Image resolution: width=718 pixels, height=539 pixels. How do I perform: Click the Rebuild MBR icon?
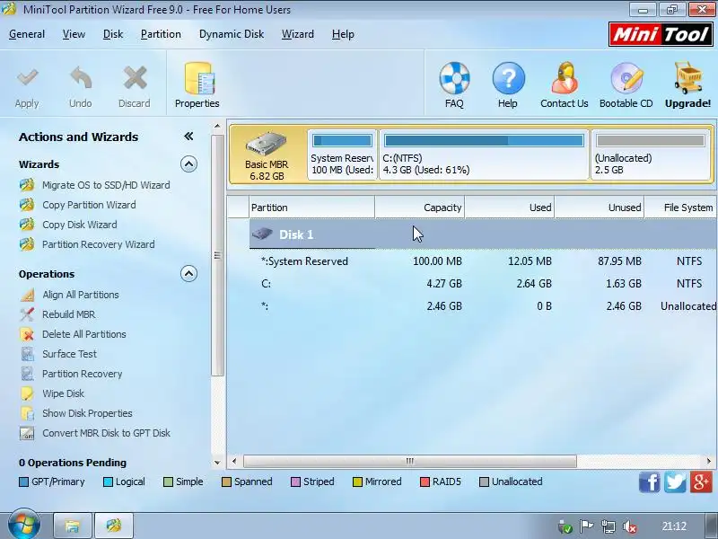pyautogui.click(x=27, y=314)
